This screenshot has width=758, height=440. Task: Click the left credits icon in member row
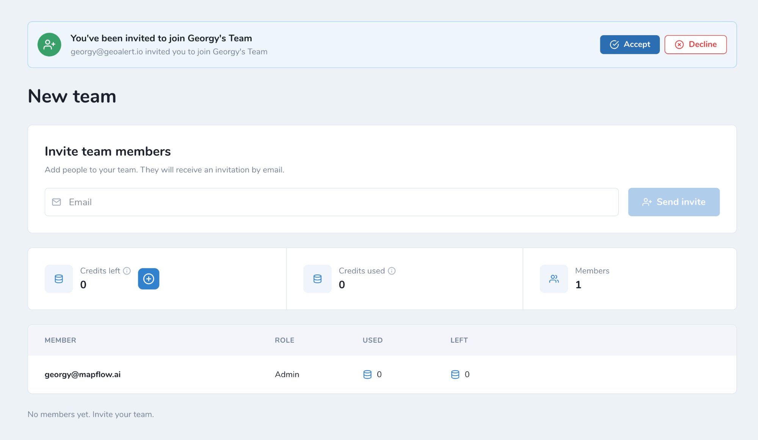455,374
